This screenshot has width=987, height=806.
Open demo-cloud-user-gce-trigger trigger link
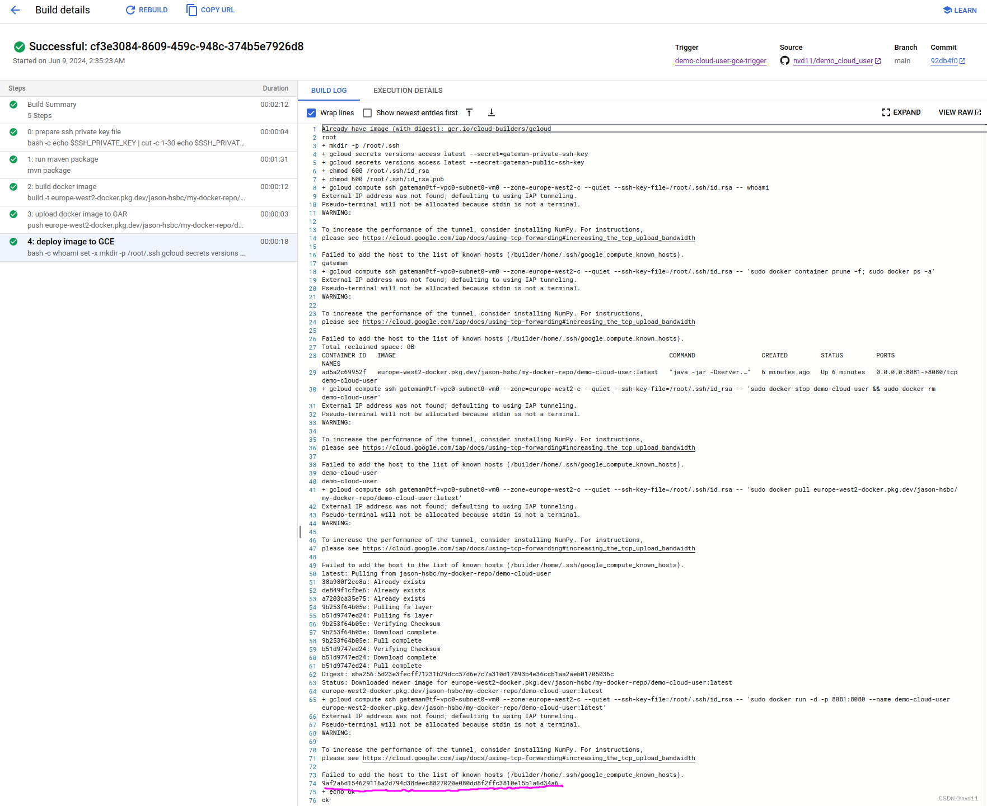click(721, 61)
